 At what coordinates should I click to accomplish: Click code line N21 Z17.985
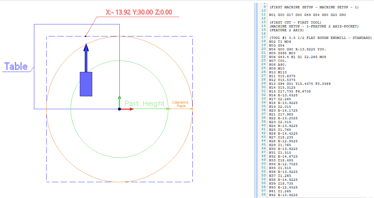tap(281, 115)
